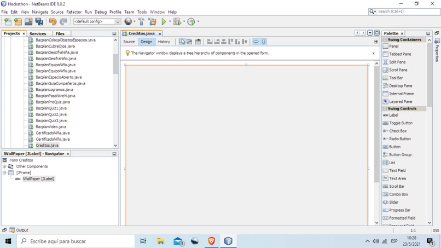Select the Progress Bar palette component
The image size is (441, 248).
coord(399,210)
